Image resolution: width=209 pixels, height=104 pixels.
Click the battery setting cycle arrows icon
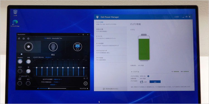pos(142,82)
